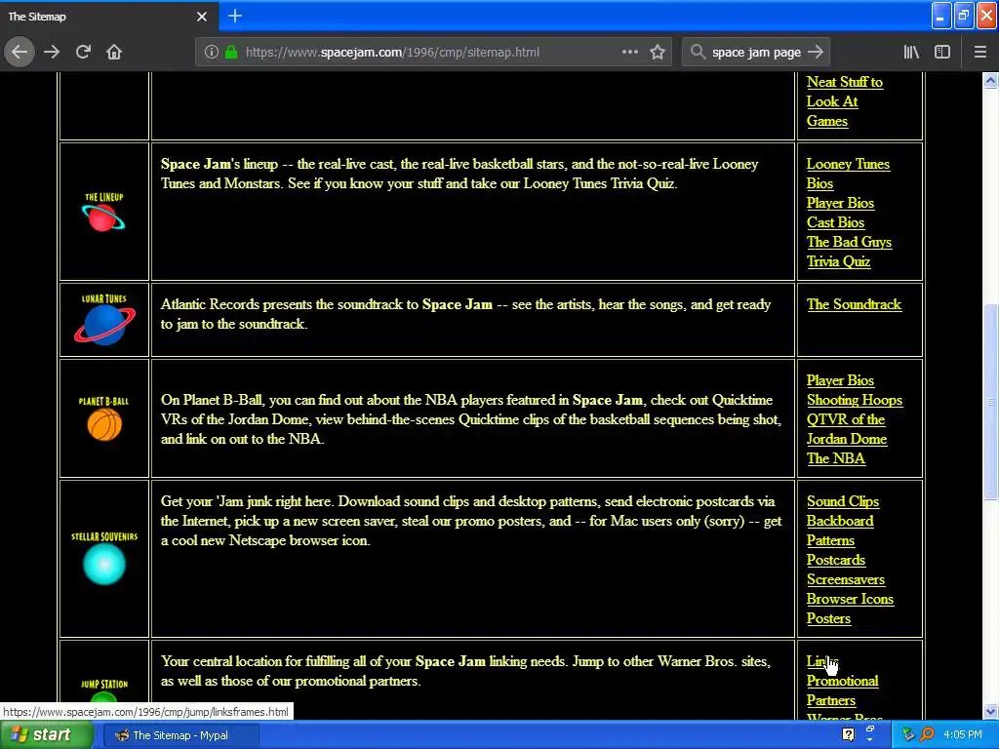Viewport: 999px width, 749px height.
Task: Open Player Bios link in The Lineup row
Action: tap(840, 203)
